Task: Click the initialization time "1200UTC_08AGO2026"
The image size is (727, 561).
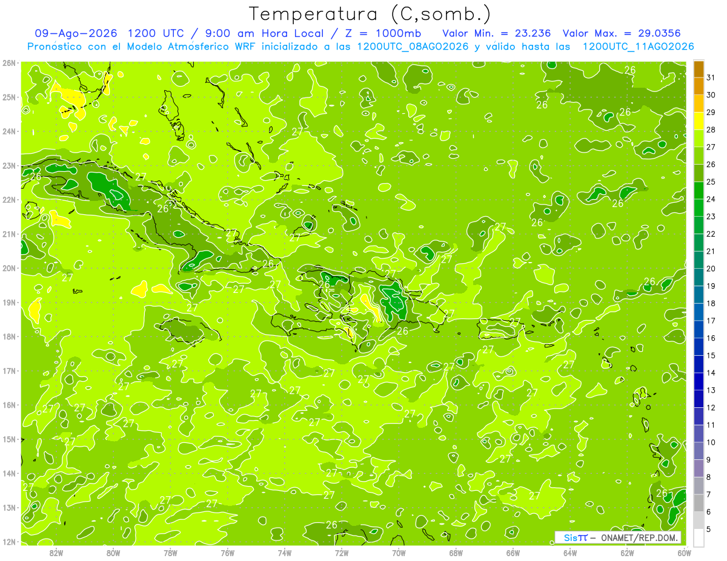Action: click(413, 47)
